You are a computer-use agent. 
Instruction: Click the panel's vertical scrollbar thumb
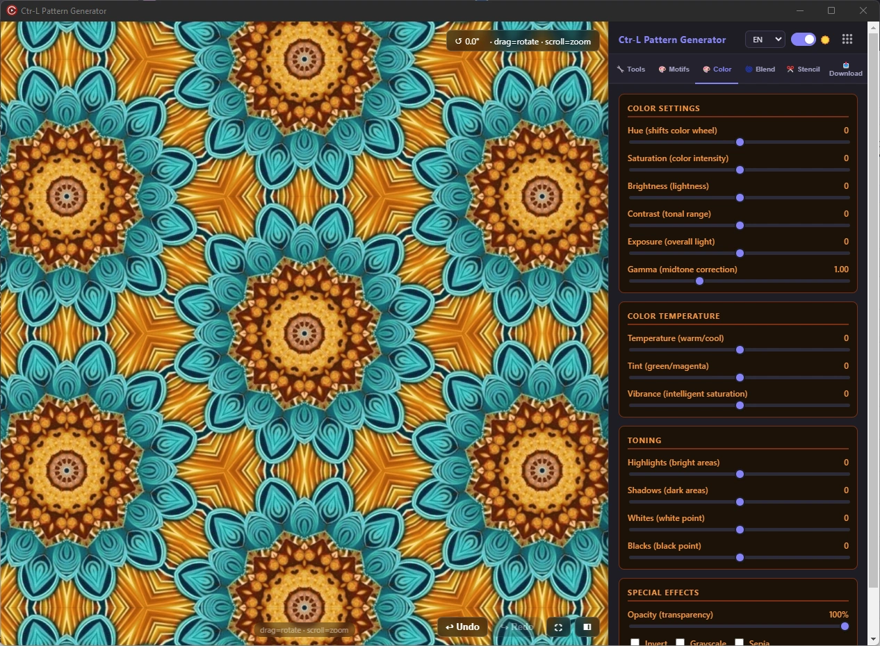[874, 309]
